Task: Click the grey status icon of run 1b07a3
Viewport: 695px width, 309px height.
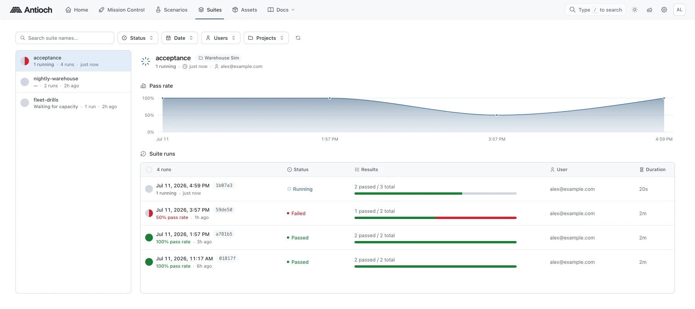Action: click(149, 189)
